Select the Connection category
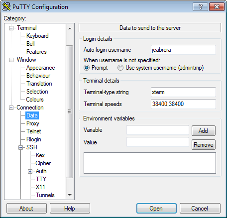Screen dimensions: 227x218 (30, 108)
